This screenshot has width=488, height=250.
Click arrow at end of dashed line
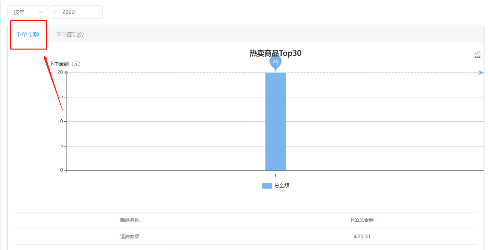click(481, 73)
